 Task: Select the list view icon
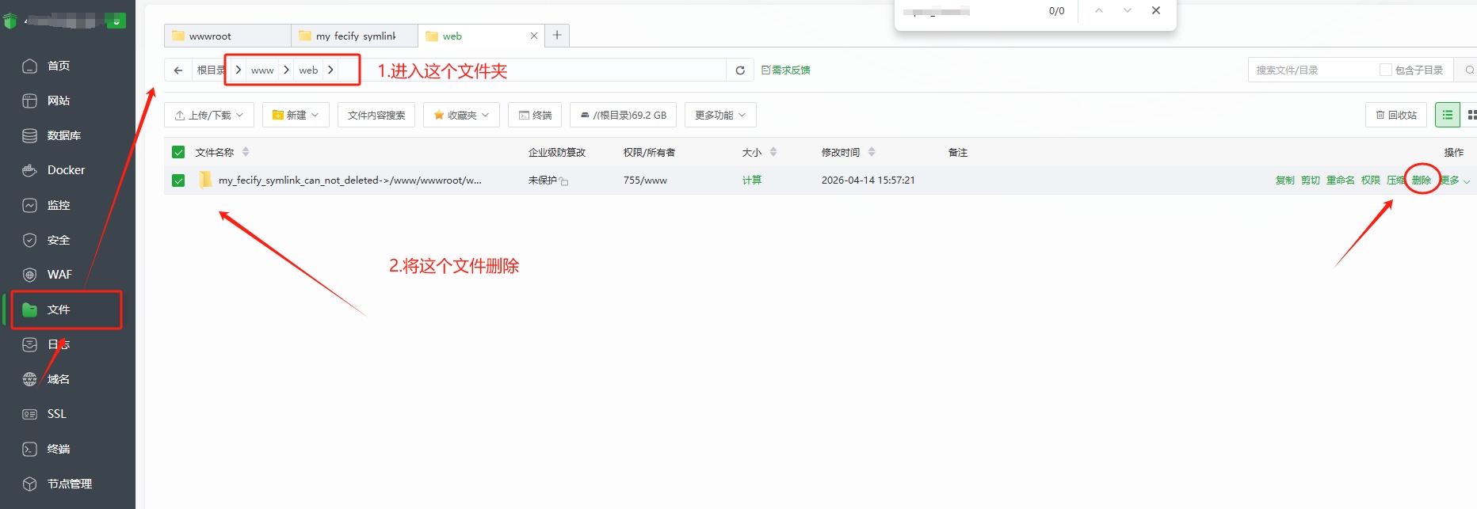click(1447, 115)
